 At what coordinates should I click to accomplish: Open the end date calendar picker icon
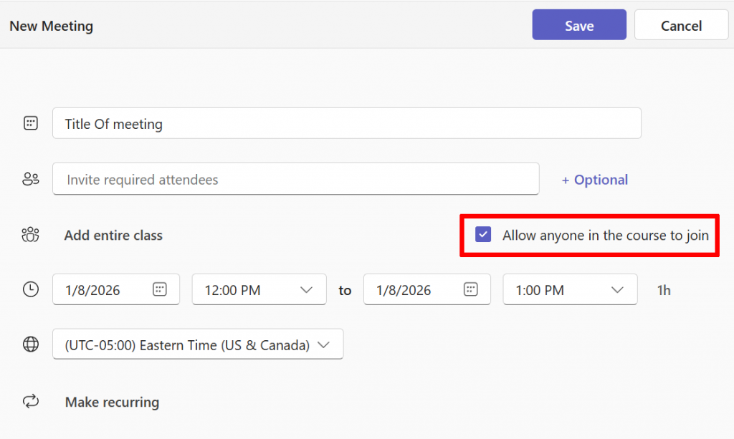(470, 289)
